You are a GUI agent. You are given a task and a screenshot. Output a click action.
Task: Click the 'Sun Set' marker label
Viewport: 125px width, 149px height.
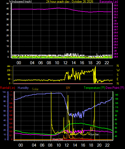[94, 134]
